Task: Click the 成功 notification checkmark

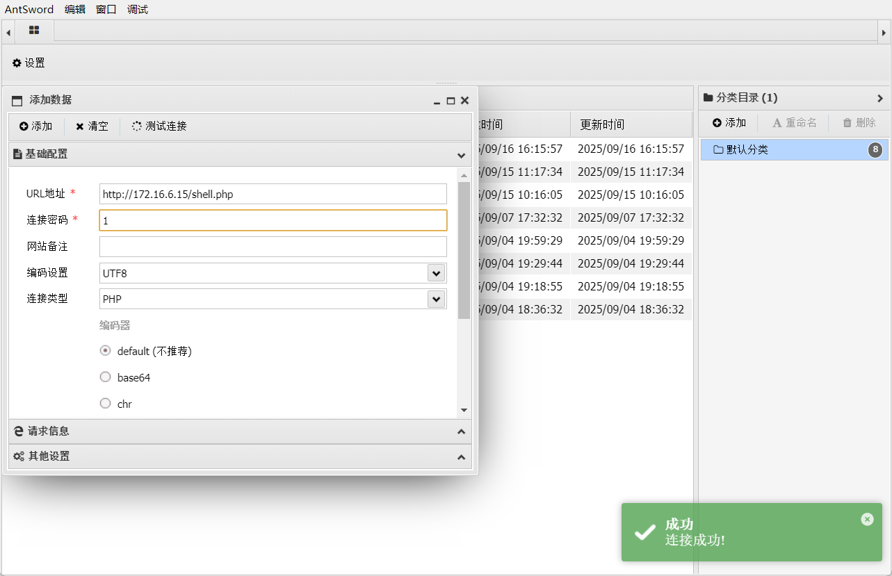Action: click(645, 532)
